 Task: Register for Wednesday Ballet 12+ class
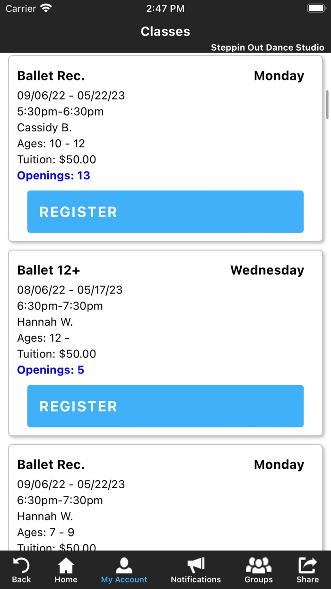coord(165,406)
